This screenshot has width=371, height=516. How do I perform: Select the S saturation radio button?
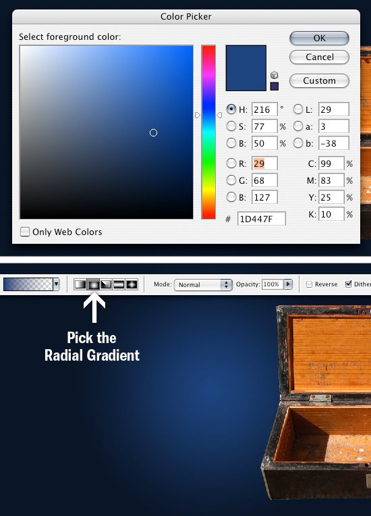coord(231,126)
